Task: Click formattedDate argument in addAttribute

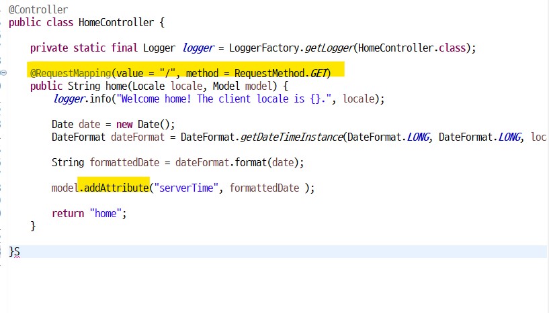Action: click(x=264, y=188)
